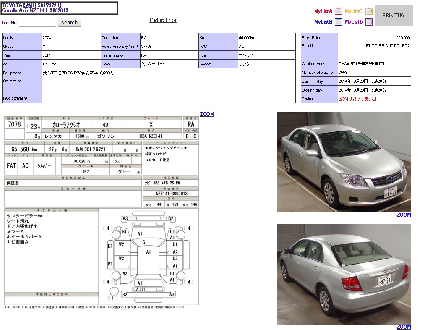
Task: Click the search button next to Lot No.
Action: click(x=69, y=23)
